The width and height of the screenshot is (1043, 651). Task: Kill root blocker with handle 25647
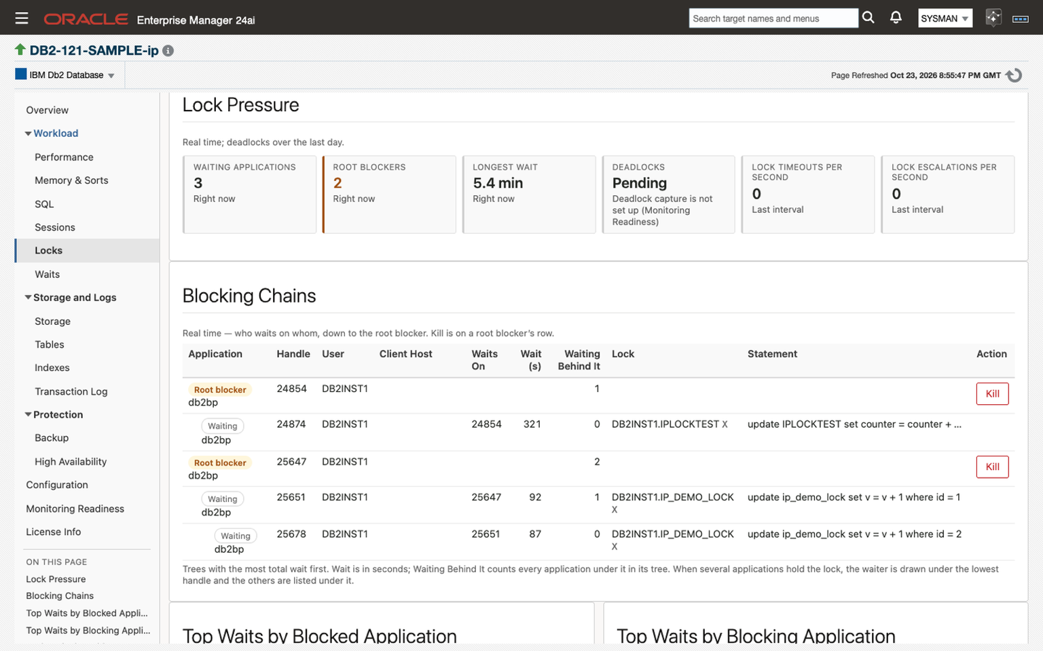coord(992,467)
